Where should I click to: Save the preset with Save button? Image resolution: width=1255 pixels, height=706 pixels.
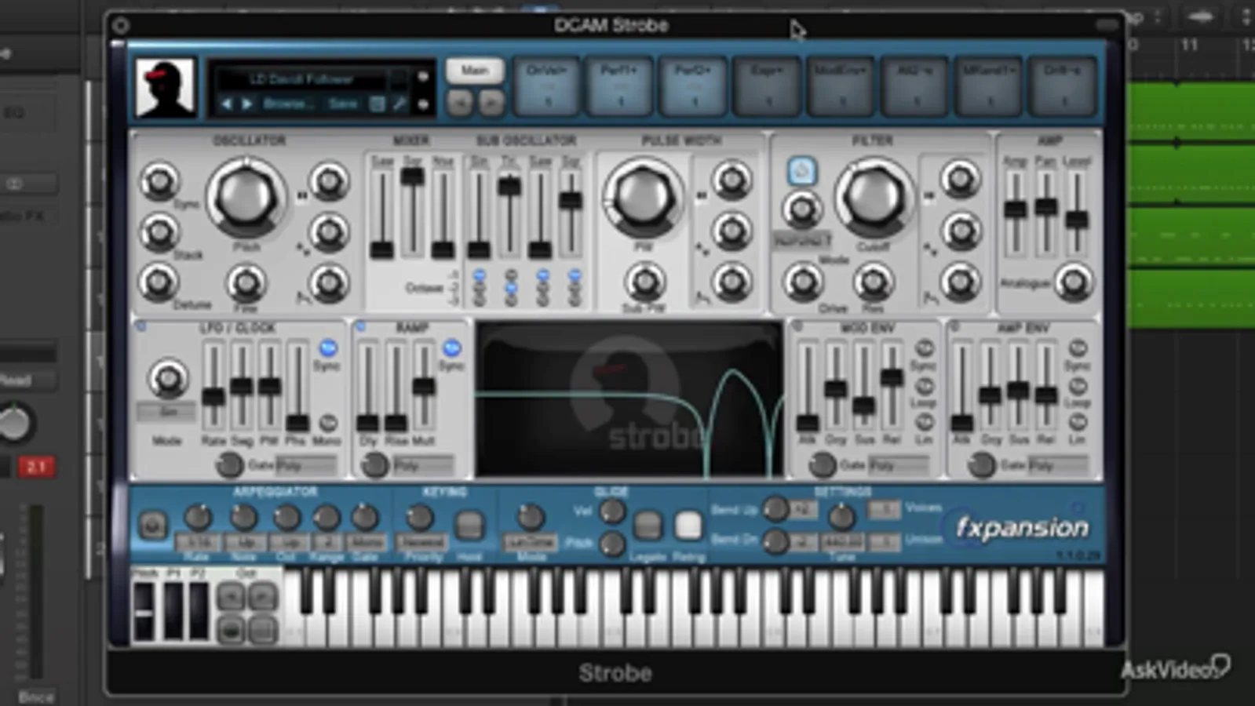coord(343,104)
